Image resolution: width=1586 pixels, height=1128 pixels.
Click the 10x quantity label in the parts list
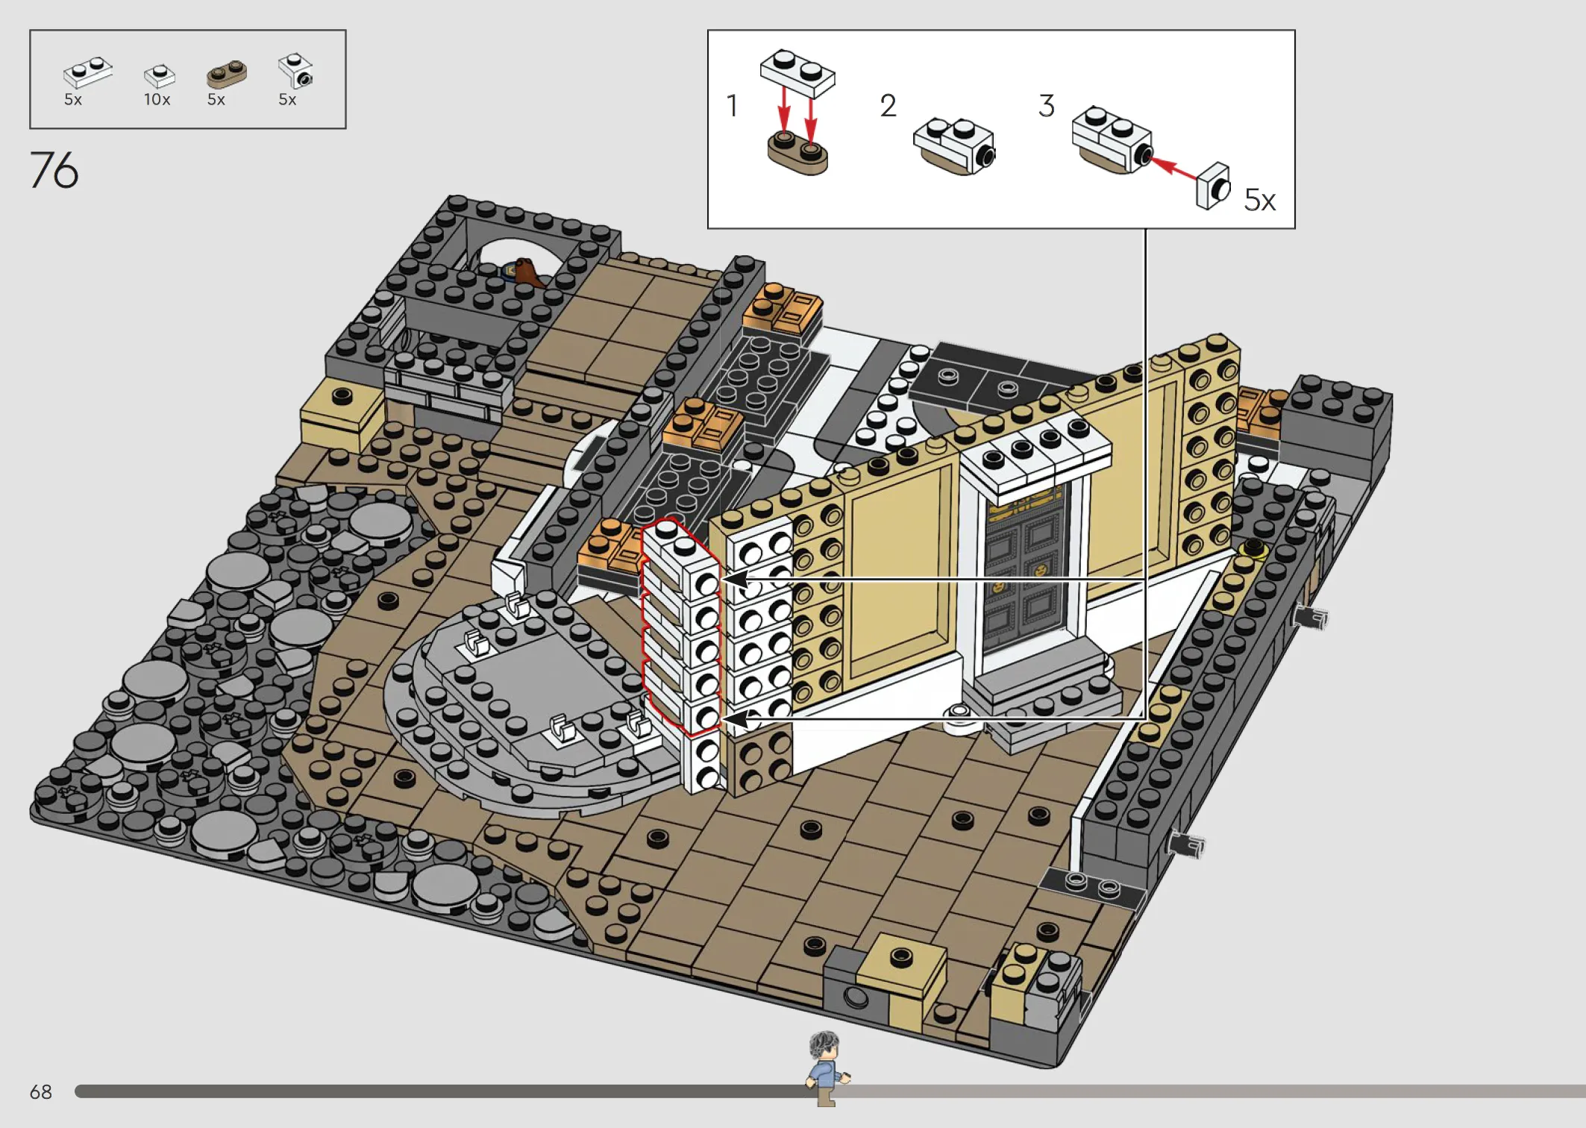click(x=157, y=99)
